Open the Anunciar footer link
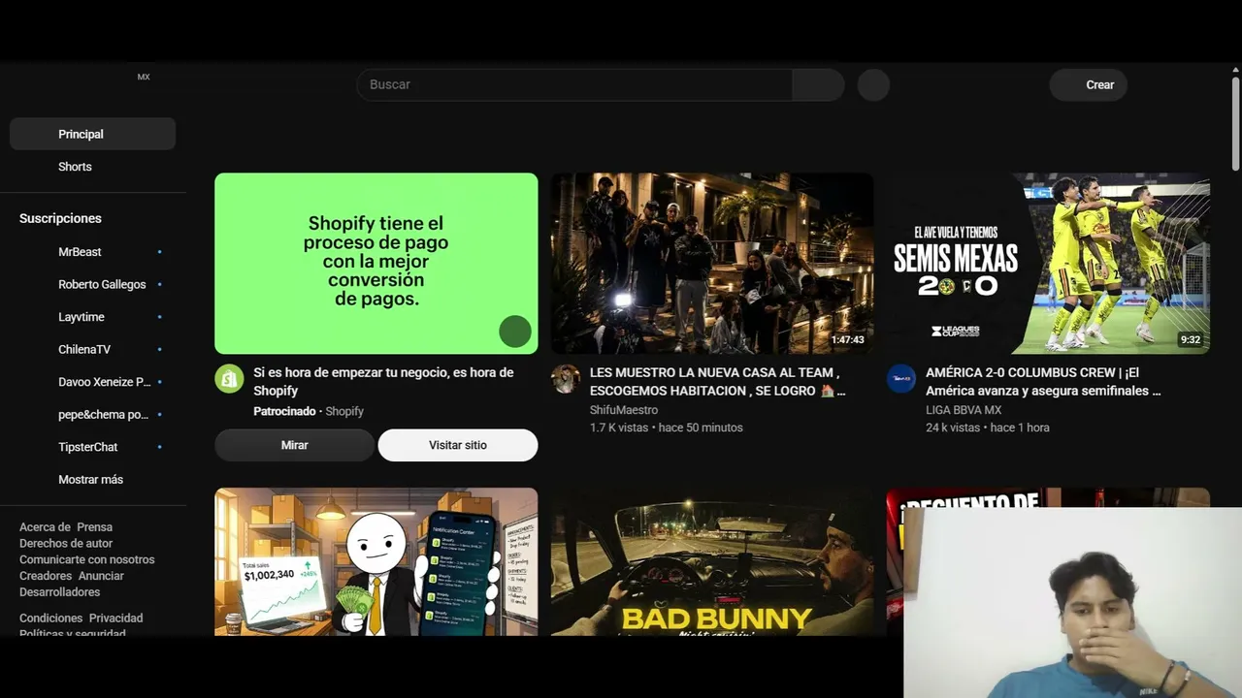This screenshot has height=698, width=1242. pos(101,576)
